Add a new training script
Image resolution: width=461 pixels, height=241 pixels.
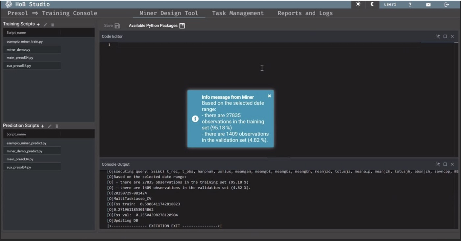pos(38,24)
